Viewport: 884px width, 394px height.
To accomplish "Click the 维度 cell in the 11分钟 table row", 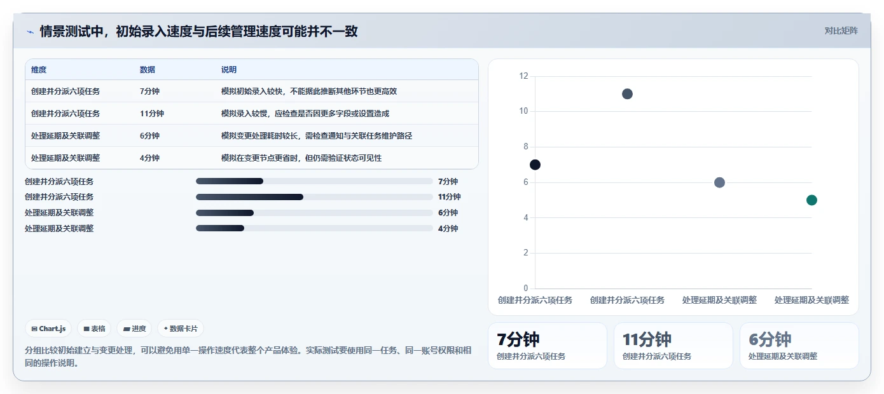I will [x=66, y=113].
